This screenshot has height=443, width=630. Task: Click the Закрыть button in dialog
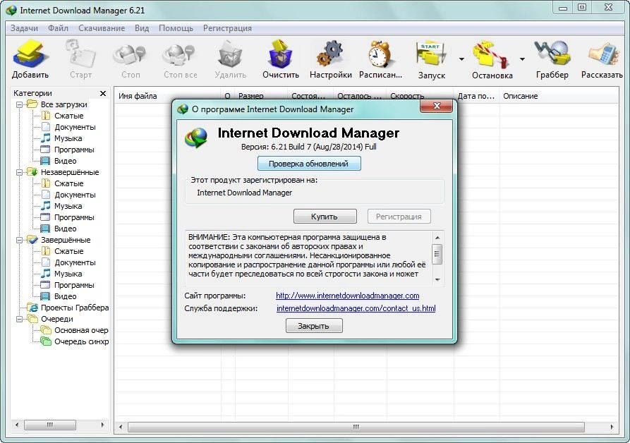click(x=314, y=326)
